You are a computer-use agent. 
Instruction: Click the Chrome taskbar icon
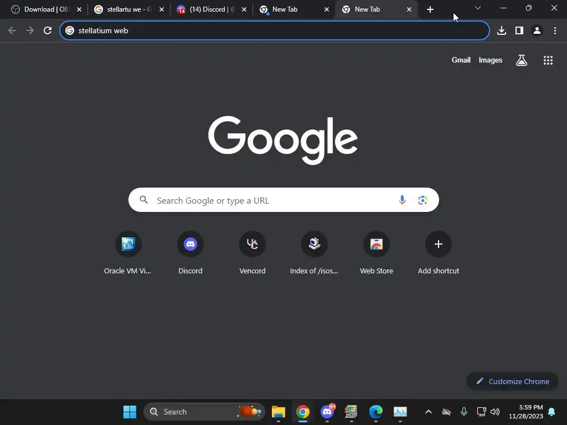point(303,412)
